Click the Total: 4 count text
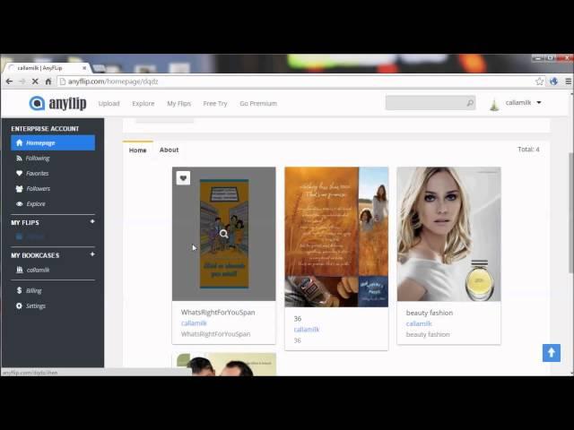 pos(528,150)
